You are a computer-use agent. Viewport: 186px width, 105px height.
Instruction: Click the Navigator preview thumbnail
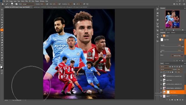click(172, 19)
